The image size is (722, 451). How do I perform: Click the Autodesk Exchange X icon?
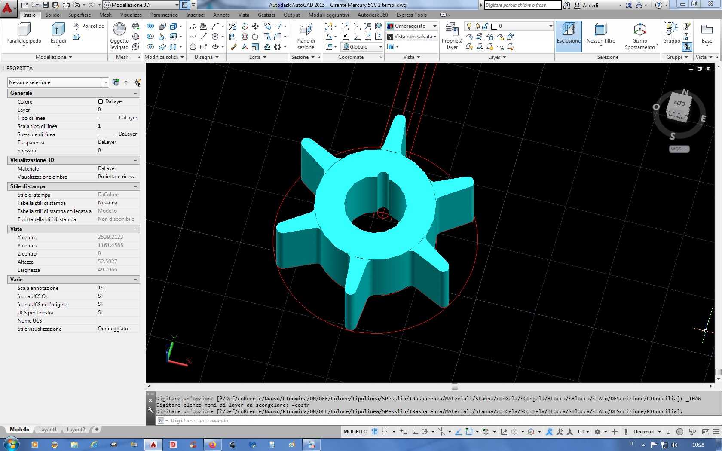click(x=629, y=5)
